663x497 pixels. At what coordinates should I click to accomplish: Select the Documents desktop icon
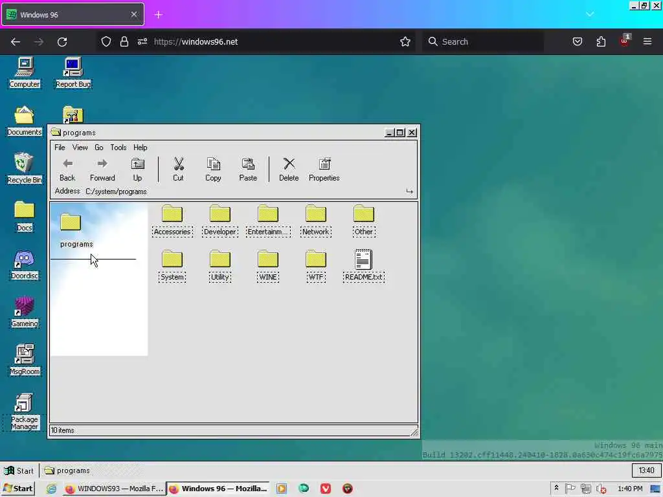[25, 121]
